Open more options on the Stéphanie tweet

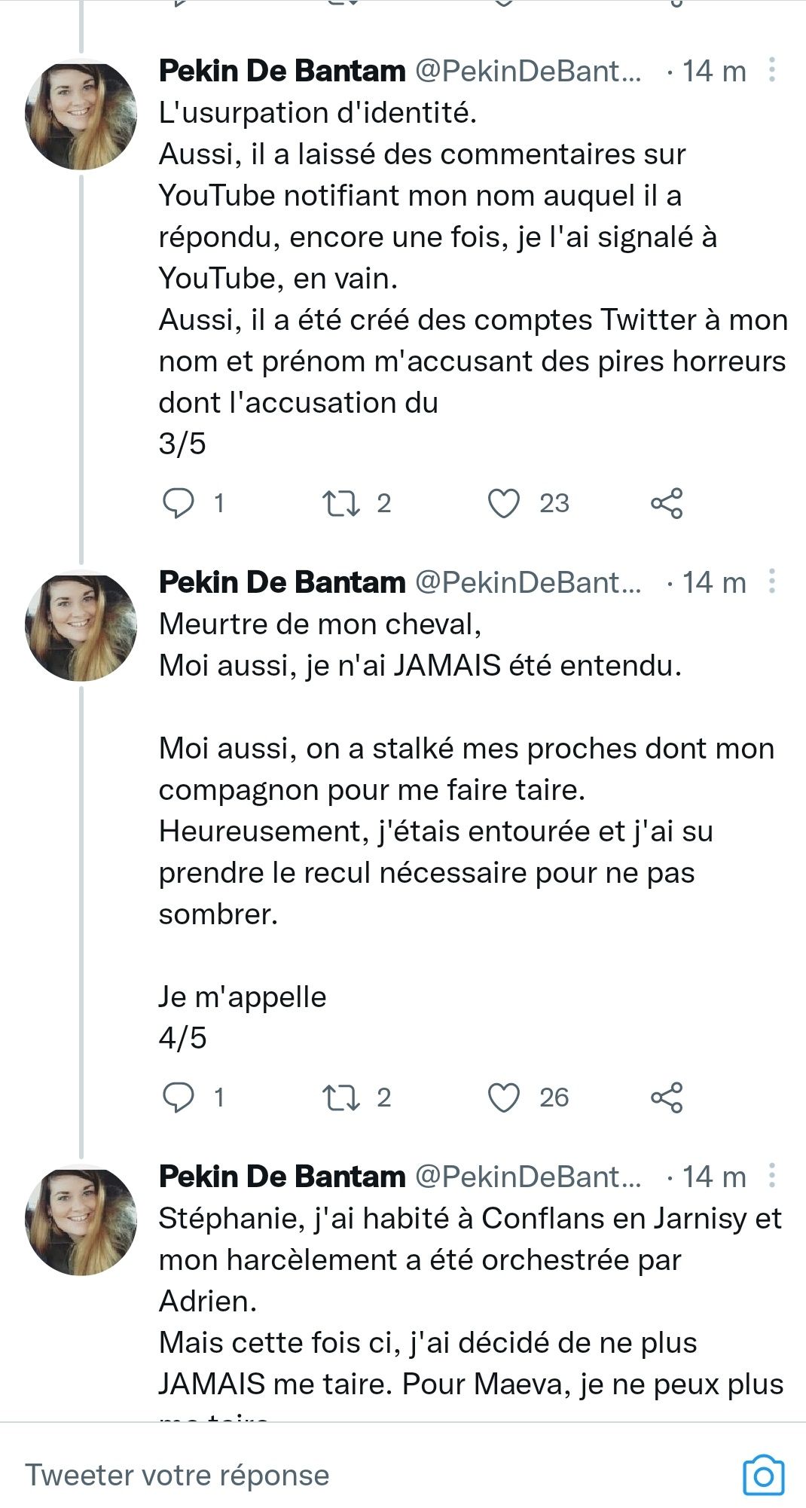coord(772,1176)
